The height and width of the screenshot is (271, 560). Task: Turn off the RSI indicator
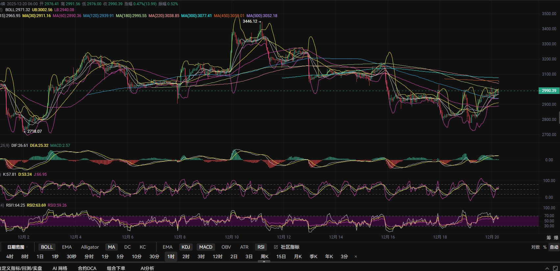261,247
